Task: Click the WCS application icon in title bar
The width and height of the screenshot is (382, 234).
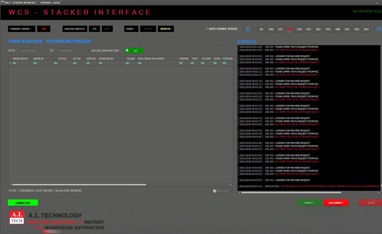Action: click(2, 2)
